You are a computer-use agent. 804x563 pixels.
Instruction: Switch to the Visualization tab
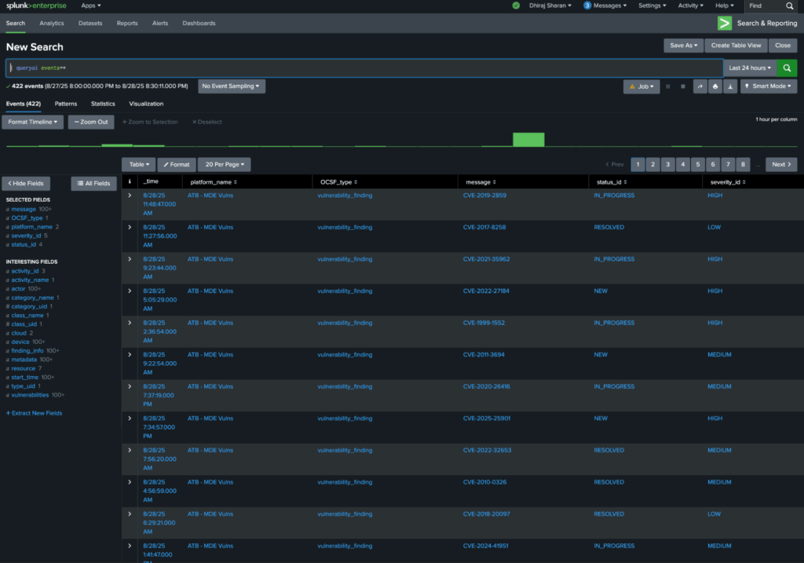(x=146, y=104)
